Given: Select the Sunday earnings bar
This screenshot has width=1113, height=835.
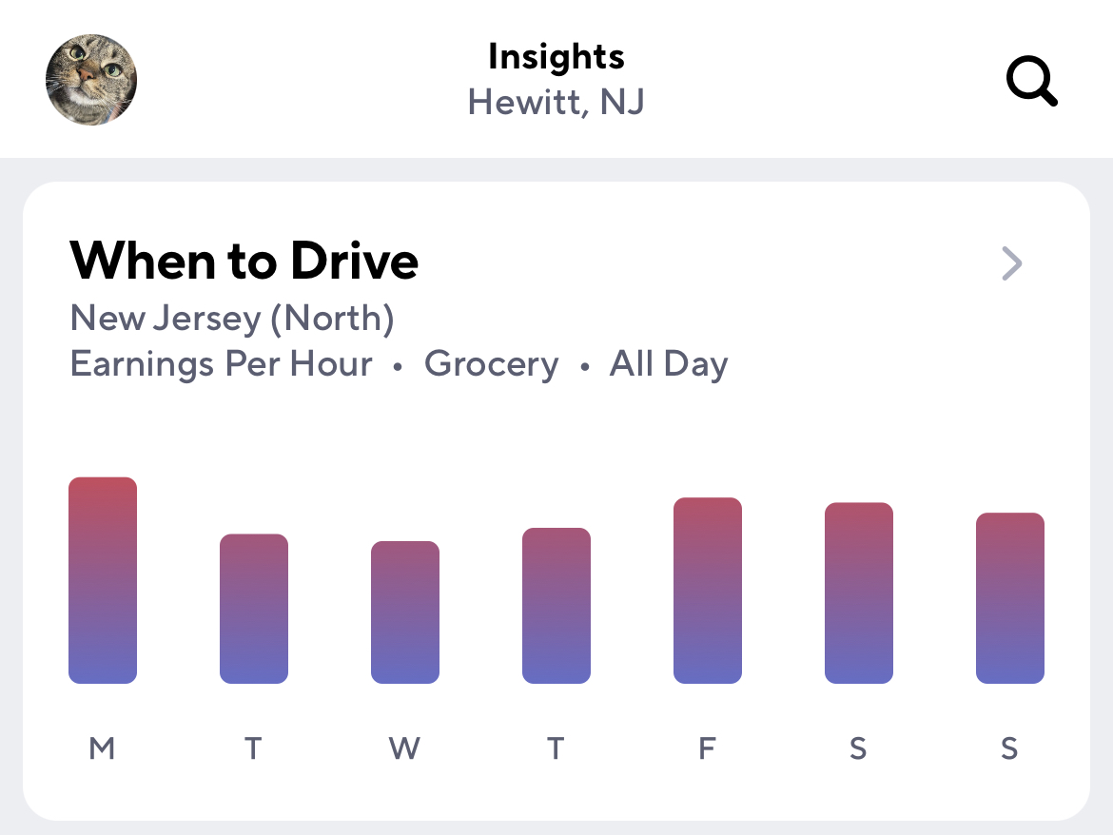Looking at the screenshot, I should click(1010, 598).
